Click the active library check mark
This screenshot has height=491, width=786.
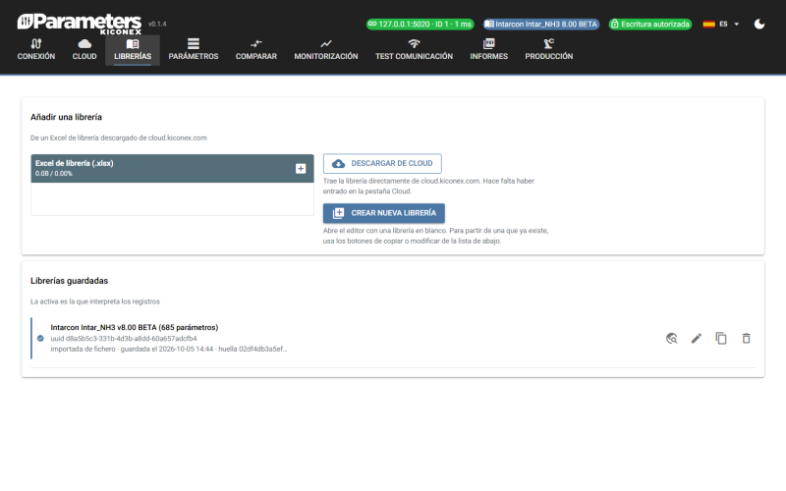coord(40,338)
